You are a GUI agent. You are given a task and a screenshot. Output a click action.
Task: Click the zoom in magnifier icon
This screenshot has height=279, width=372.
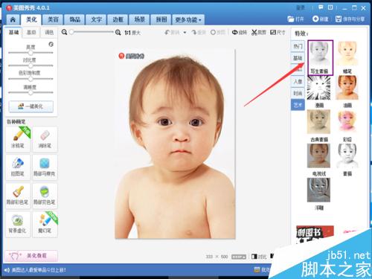[x=118, y=33]
